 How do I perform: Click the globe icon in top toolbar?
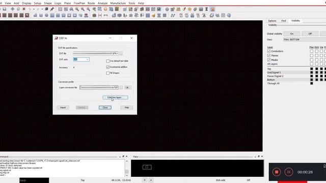[167, 9]
